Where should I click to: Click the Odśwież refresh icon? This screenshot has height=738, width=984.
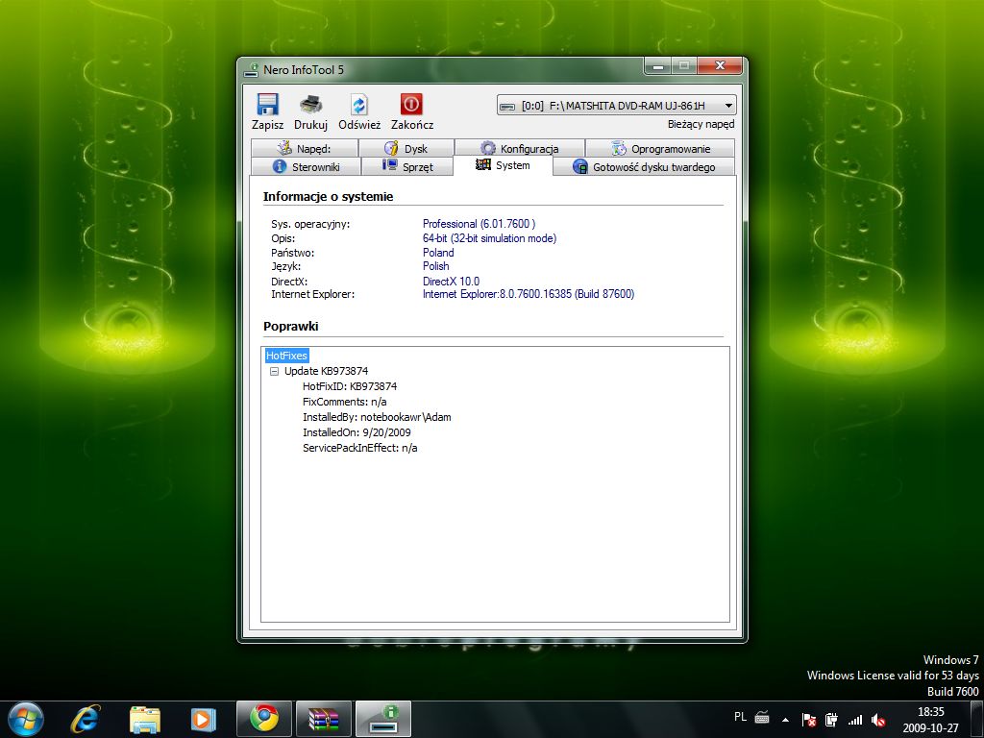(359, 105)
